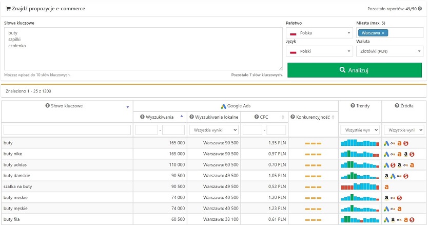Click the Amazon source icon in szafka na buty row
The image size is (428, 225).
click(x=386, y=186)
